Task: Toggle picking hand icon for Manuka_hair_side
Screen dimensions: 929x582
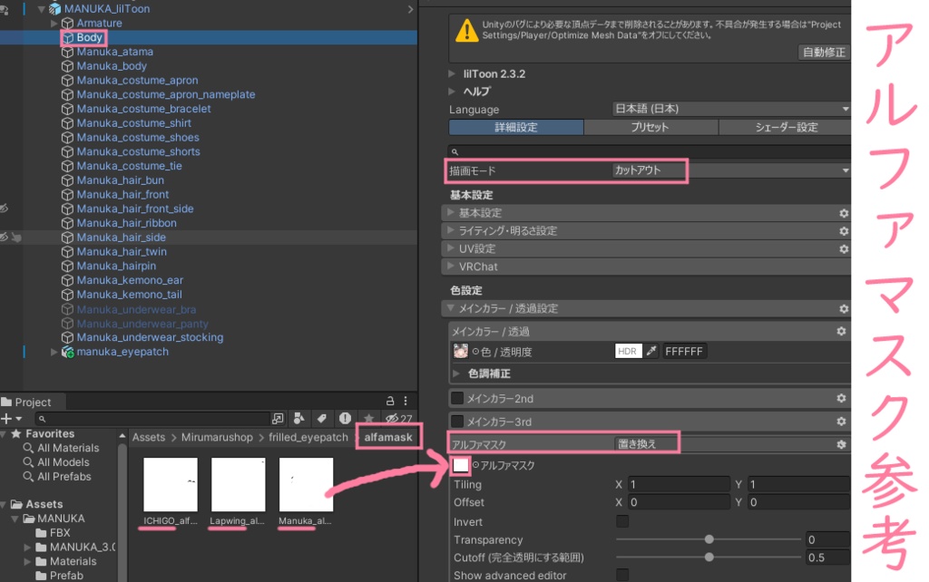Action: coord(16,238)
